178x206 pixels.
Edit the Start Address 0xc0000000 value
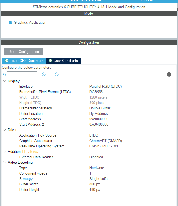(x=99, y=119)
